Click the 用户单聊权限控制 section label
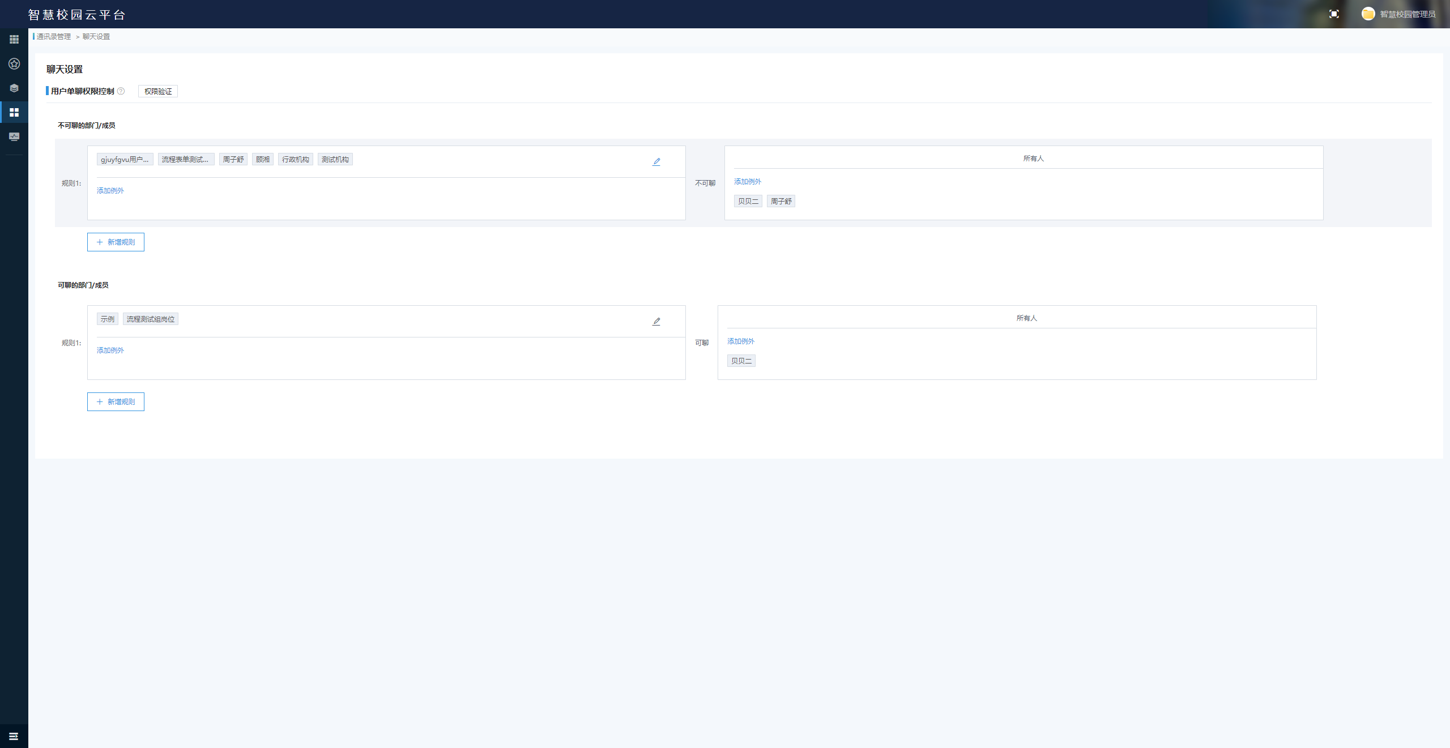This screenshot has height=748, width=1450. click(x=83, y=91)
